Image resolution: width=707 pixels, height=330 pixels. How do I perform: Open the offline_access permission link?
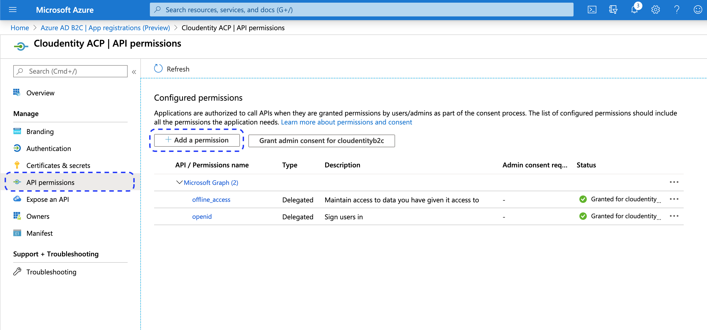pos(211,200)
